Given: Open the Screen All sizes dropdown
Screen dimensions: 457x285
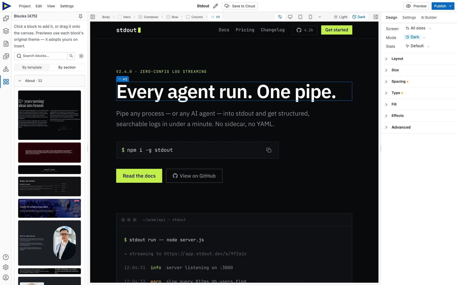Looking at the screenshot, I should point(418,28).
